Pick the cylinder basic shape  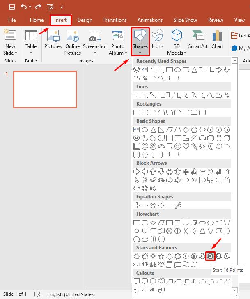pos(219,138)
